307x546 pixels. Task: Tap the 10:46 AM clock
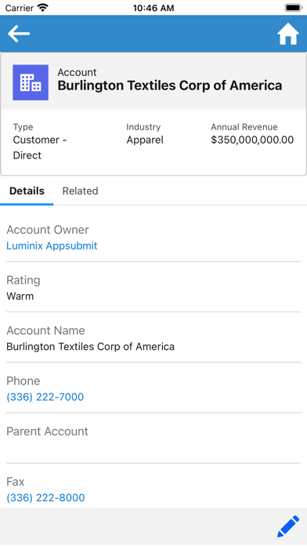pyautogui.click(x=153, y=8)
